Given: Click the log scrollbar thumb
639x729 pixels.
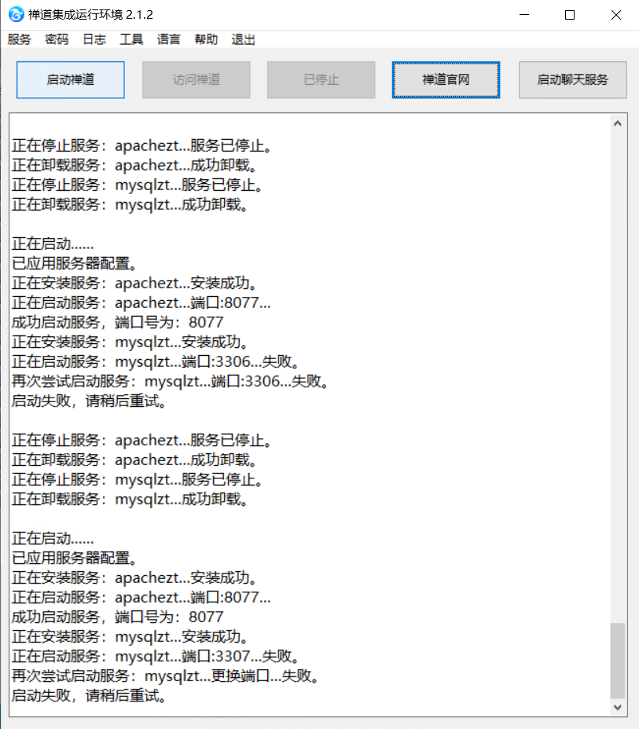Looking at the screenshot, I should [618, 660].
